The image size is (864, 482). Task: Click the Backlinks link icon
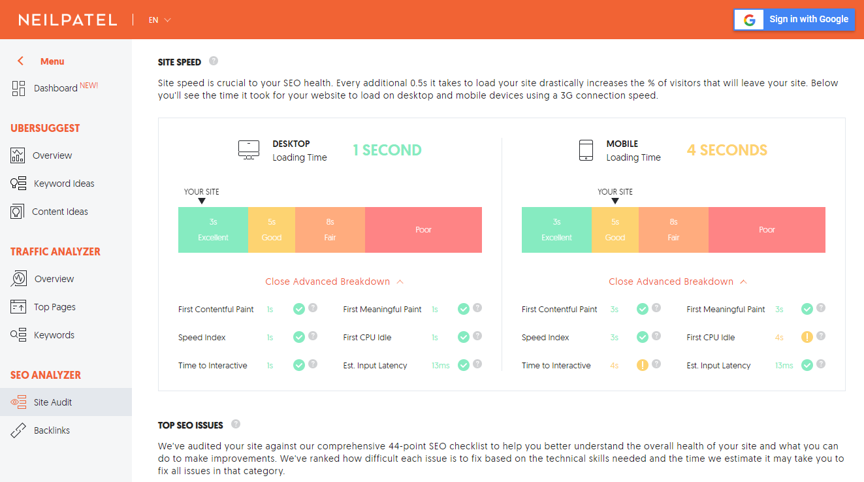18,430
